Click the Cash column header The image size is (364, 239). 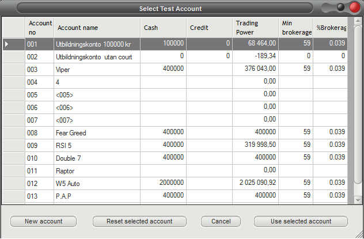[163, 28]
